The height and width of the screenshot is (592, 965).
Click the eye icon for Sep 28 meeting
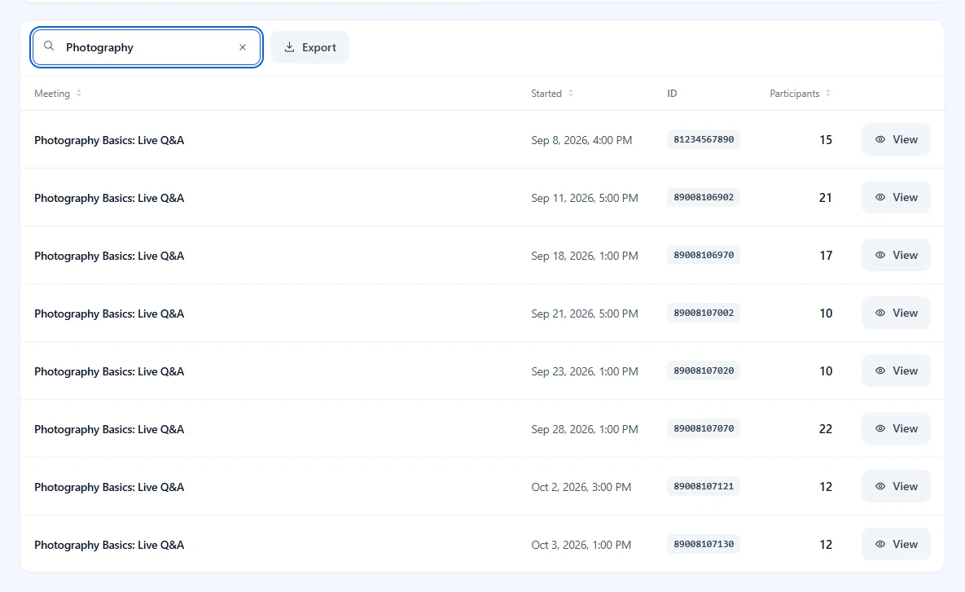point(880,429)
